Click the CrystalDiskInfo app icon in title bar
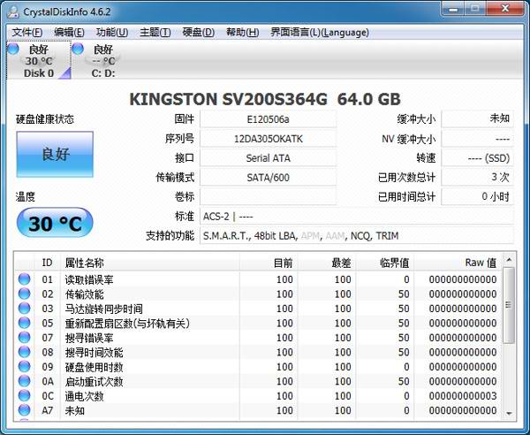530x435 pixels. click(x=11, y=10)
